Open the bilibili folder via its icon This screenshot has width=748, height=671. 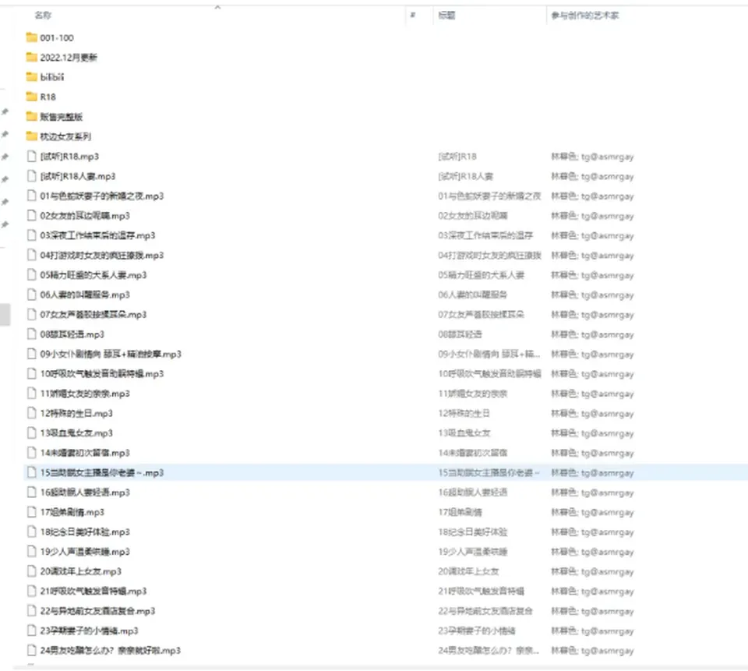pos(31,77)
